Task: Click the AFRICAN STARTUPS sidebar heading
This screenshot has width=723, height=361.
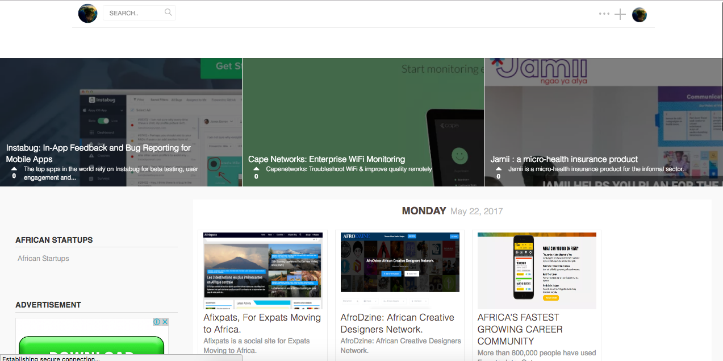Action: [54, 240]
